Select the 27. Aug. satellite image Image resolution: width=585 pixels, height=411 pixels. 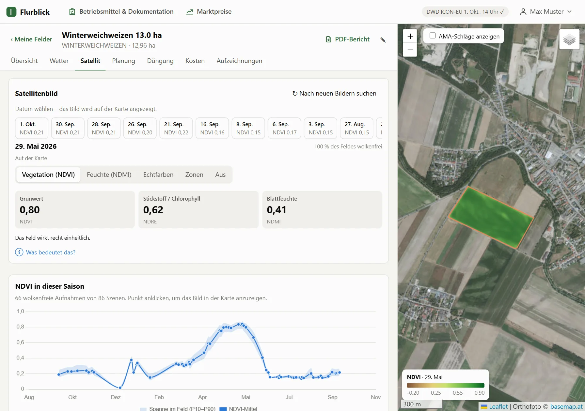(x=357, y=128)
